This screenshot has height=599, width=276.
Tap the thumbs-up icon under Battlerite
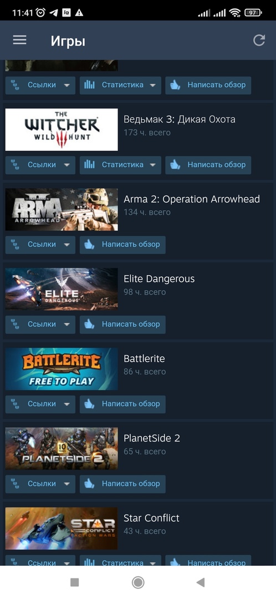coord(89,404)
